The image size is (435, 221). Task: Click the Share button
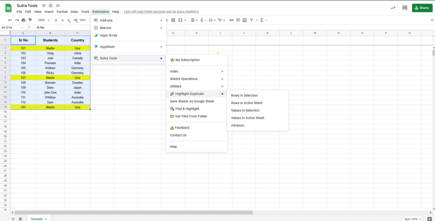coord(422,8)
